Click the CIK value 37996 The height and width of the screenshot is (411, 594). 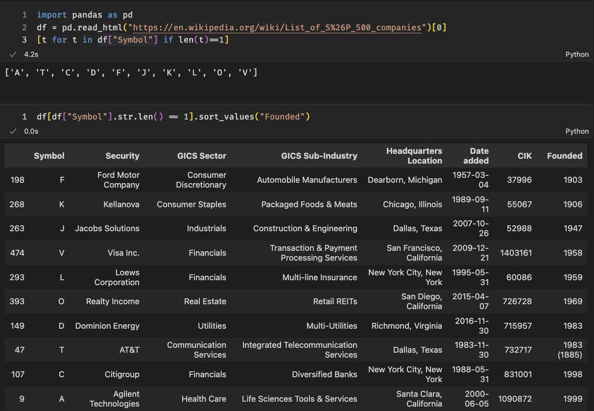[x=519, y=180]
